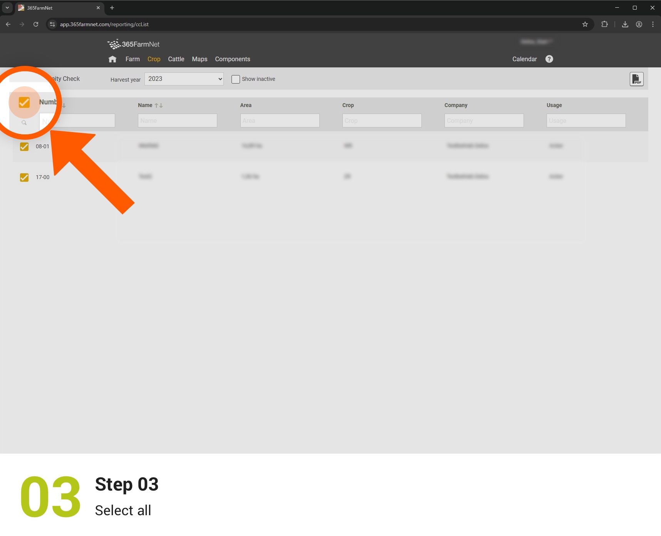Open the Cattle menu
The image size is (661, 536).
point(176,59)
